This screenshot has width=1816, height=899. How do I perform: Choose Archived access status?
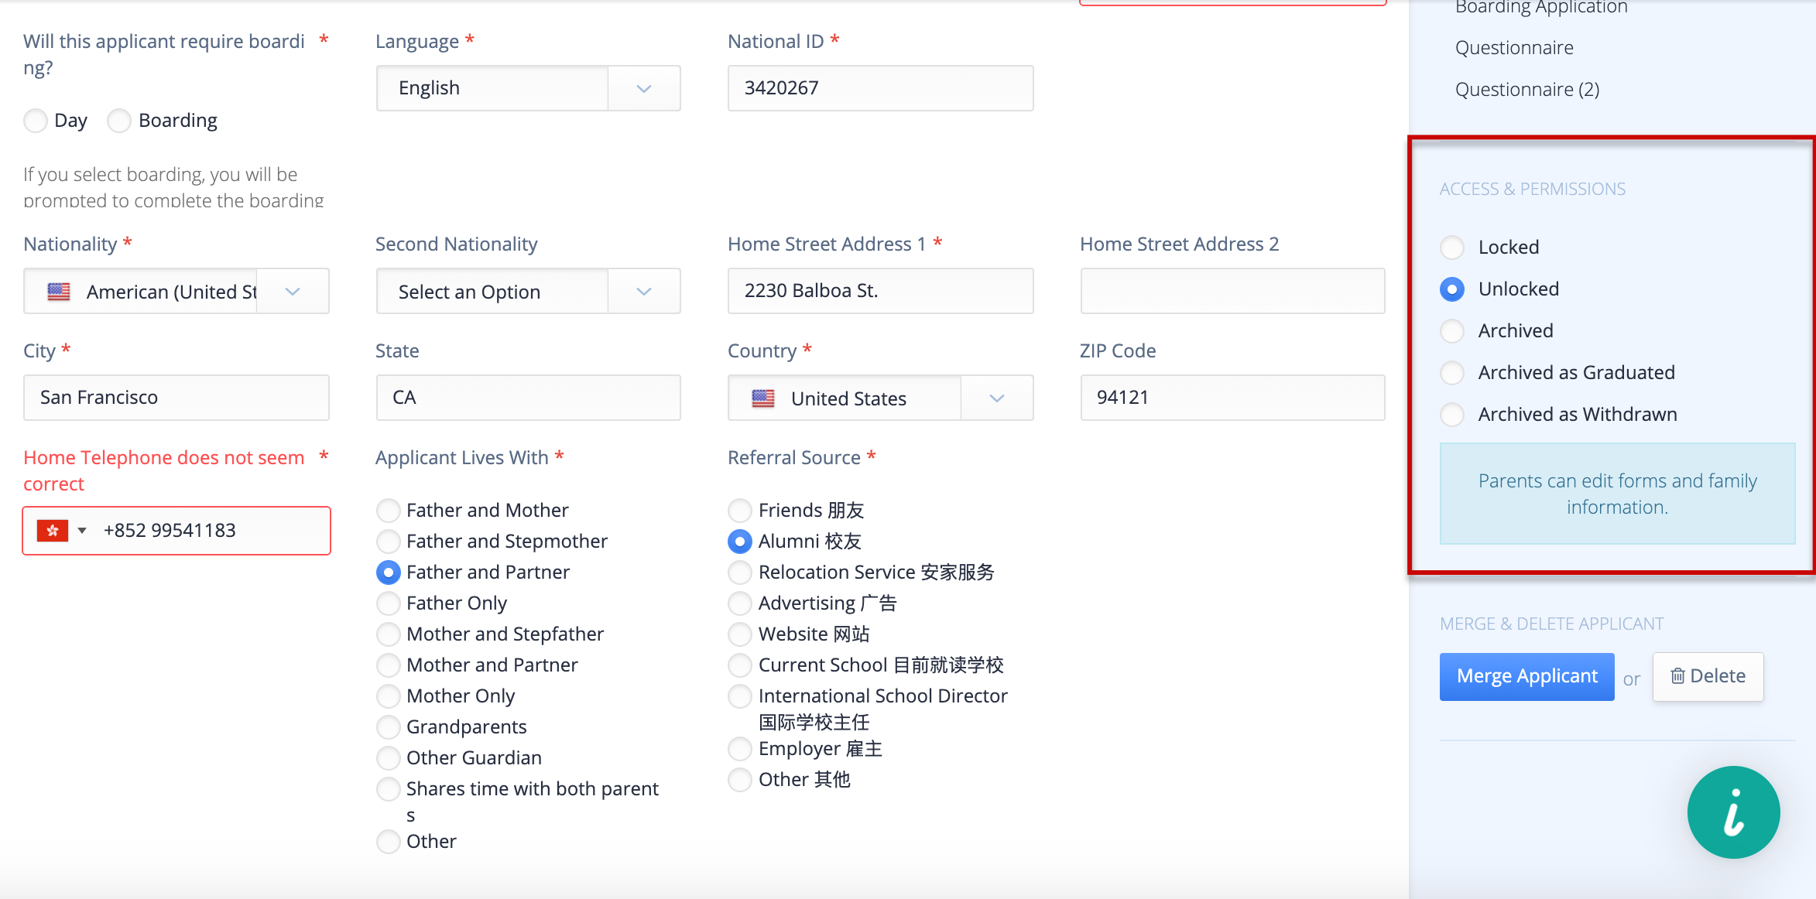1452,331
